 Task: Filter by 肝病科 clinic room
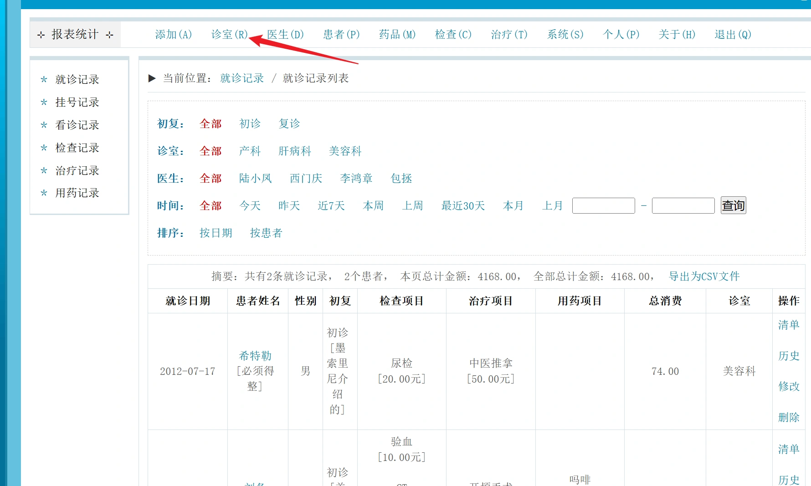click(x=294, y=151)
